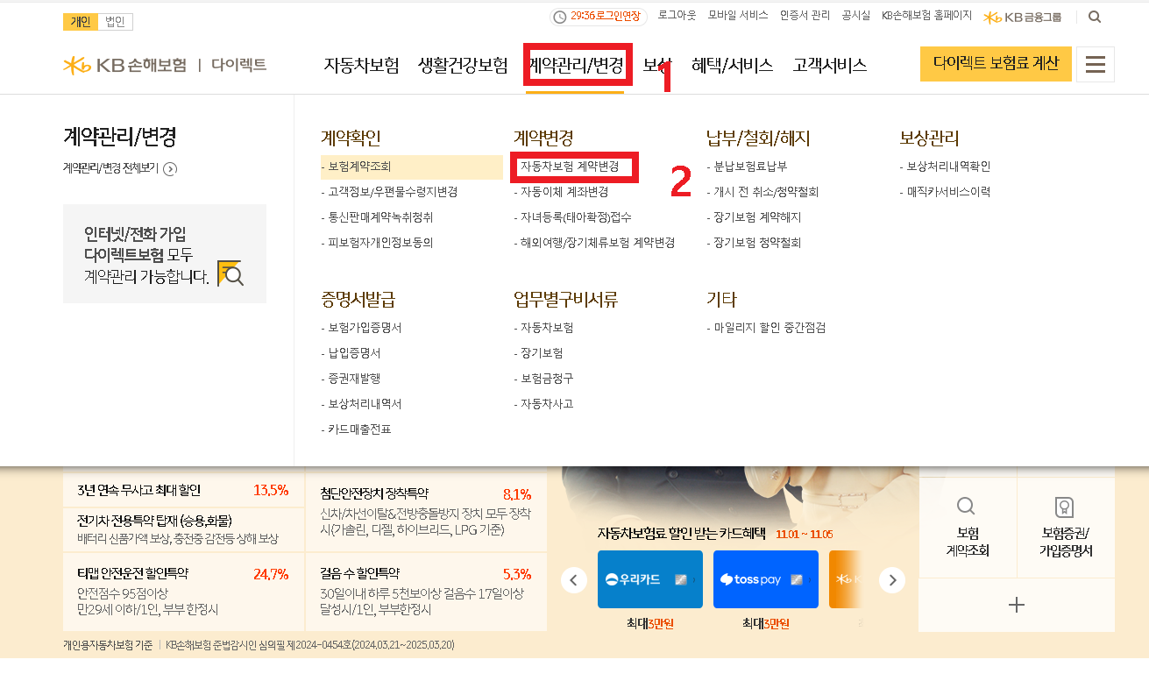Click the KB손해보험 다이렉트 logo
The height and width of the screenshot is (681, 1149).
tap(165, 65)
